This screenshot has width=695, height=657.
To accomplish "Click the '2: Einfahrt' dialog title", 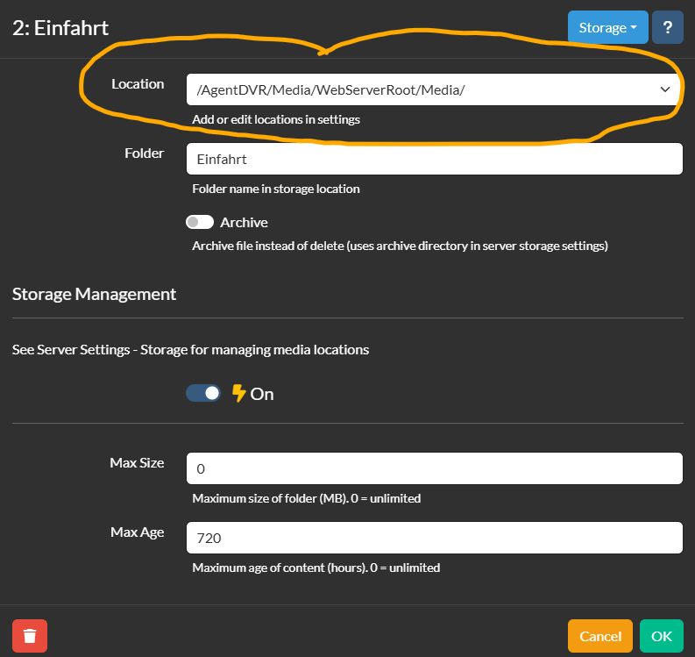I will 60,28.
